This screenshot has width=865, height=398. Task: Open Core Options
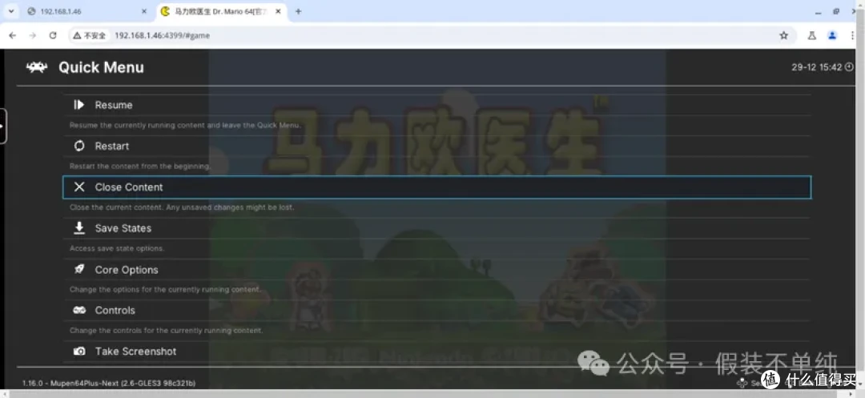pyautogui.click(x=437, y=270)
